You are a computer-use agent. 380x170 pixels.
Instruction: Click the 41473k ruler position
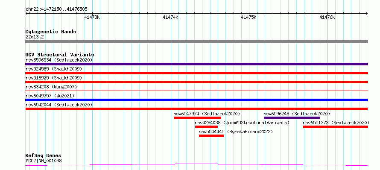[x=92, y=17]
